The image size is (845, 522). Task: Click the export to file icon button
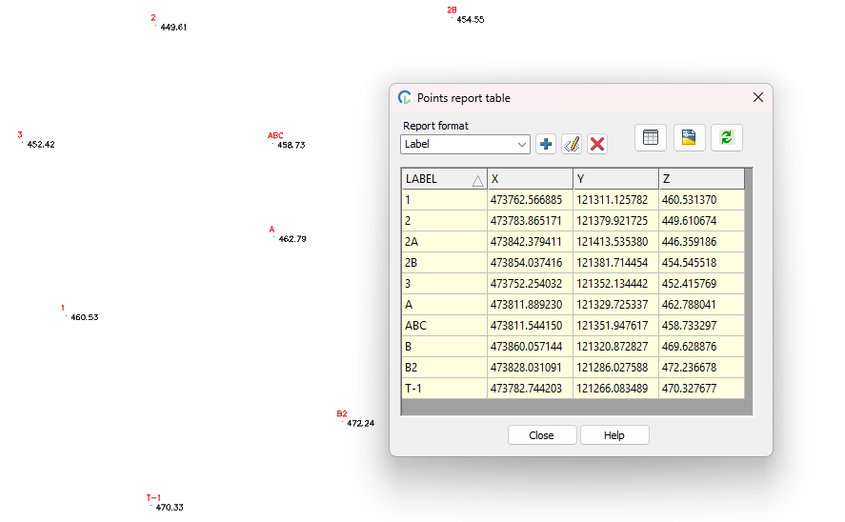pos(690,137)
